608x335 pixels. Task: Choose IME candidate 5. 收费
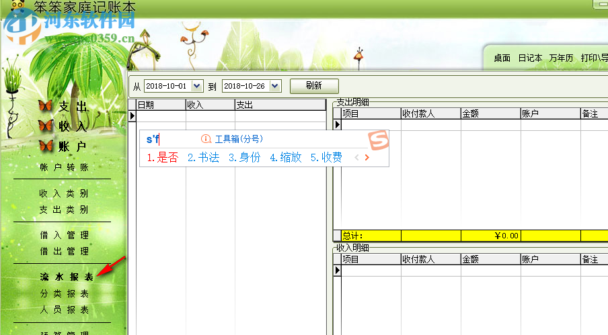pos(326,158)
